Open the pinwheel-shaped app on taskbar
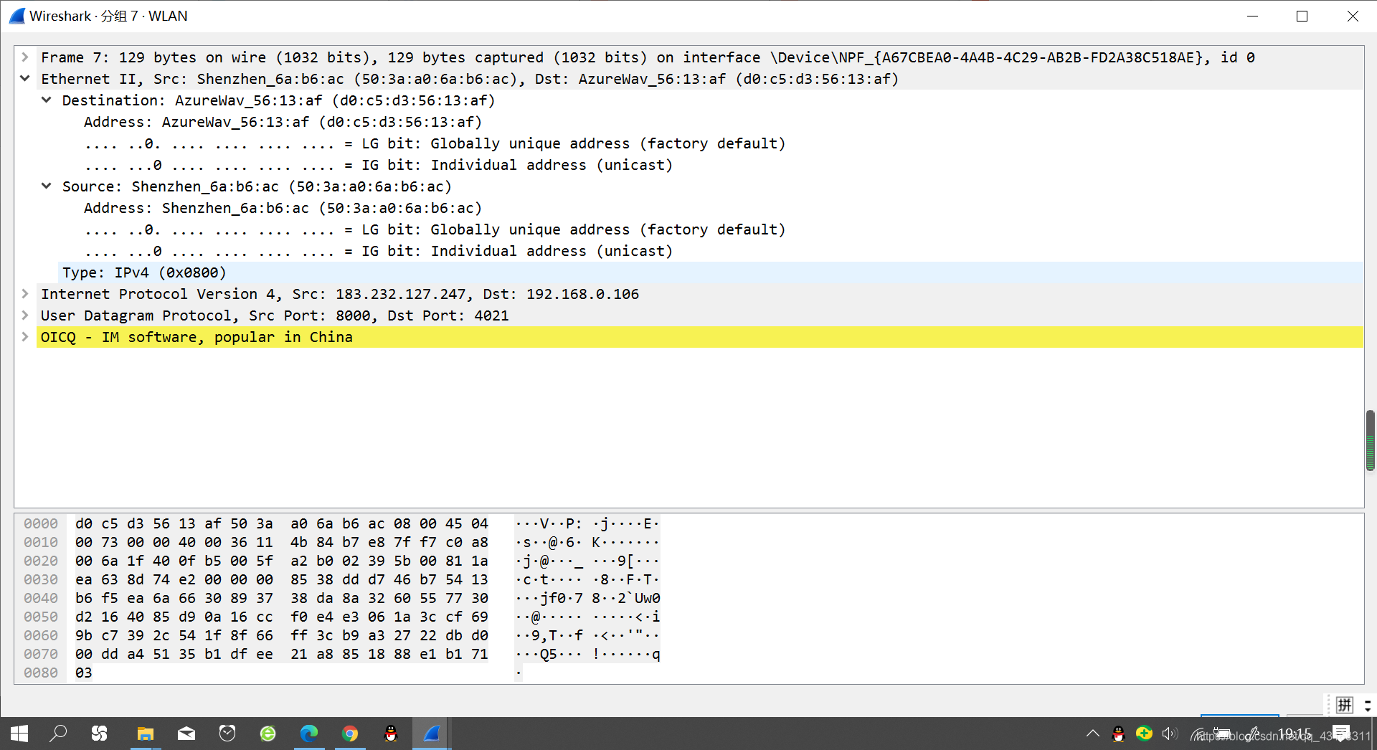The width and height of the screenshot is (1377, 750). 99,734
